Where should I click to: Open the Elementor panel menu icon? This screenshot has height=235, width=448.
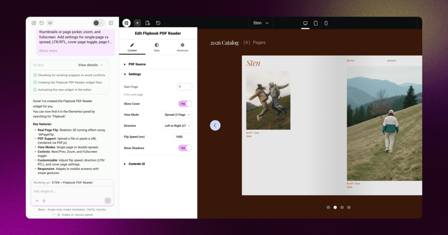[x=126, y=23]
